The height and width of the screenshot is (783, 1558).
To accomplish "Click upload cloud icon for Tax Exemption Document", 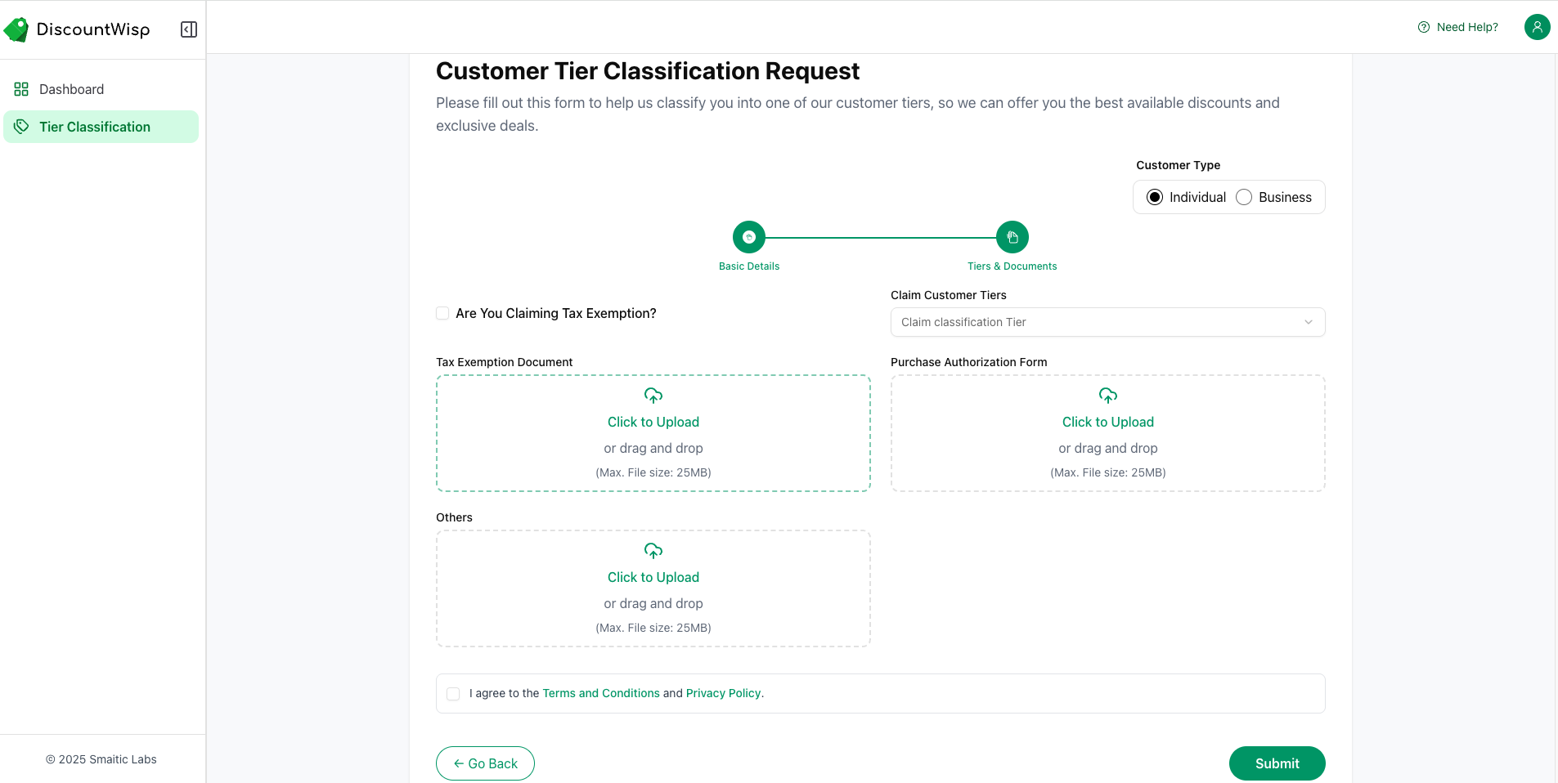I will 653,396.
